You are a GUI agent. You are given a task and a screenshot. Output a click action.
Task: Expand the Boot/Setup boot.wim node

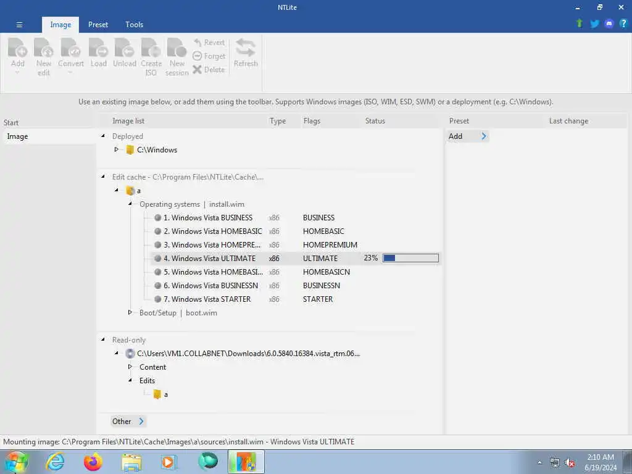pos(130,312)
